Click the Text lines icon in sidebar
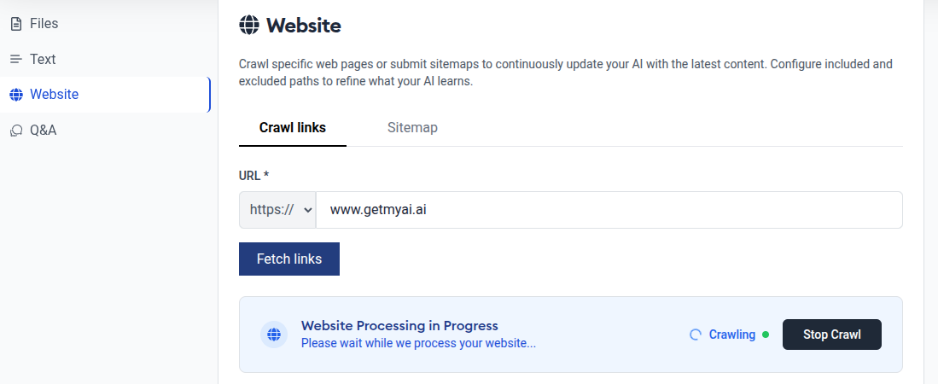Image resolution: width=938 pixels, height=384 pixels. pyautogui.click(x=16, y=59)
